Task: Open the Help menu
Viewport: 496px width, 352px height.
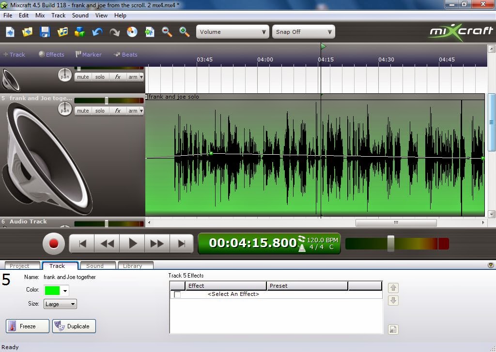Action: (120, 15)
